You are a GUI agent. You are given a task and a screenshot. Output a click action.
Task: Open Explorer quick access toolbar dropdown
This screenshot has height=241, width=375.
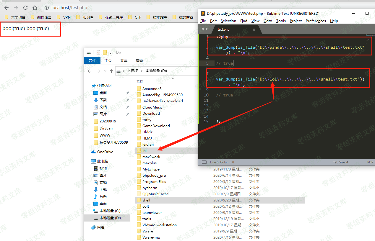111,53
